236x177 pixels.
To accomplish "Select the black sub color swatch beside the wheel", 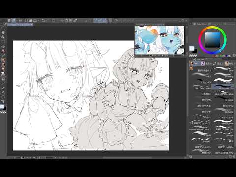I will (x=195, y=51).
